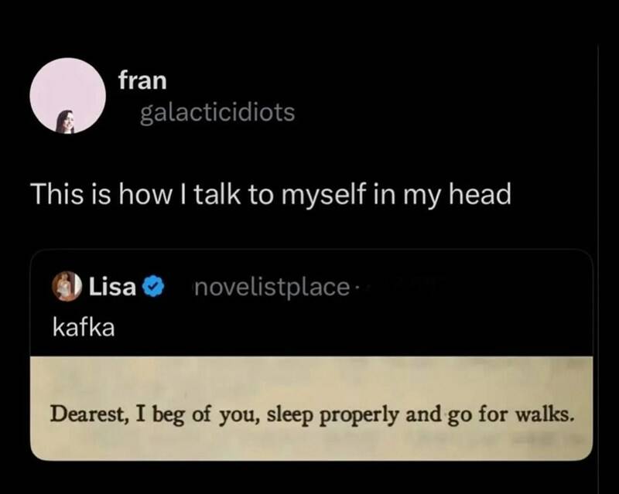The image size is (619, 494).
Task: Click the name Lisa in quoted tweet
Action: tap(112, 287)
